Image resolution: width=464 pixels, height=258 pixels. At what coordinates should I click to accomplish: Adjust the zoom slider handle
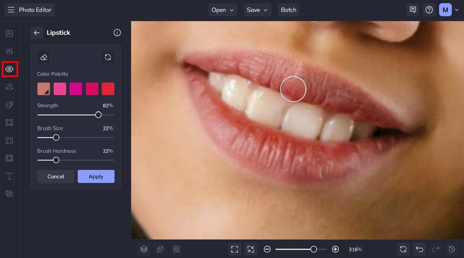coord(314,250)
